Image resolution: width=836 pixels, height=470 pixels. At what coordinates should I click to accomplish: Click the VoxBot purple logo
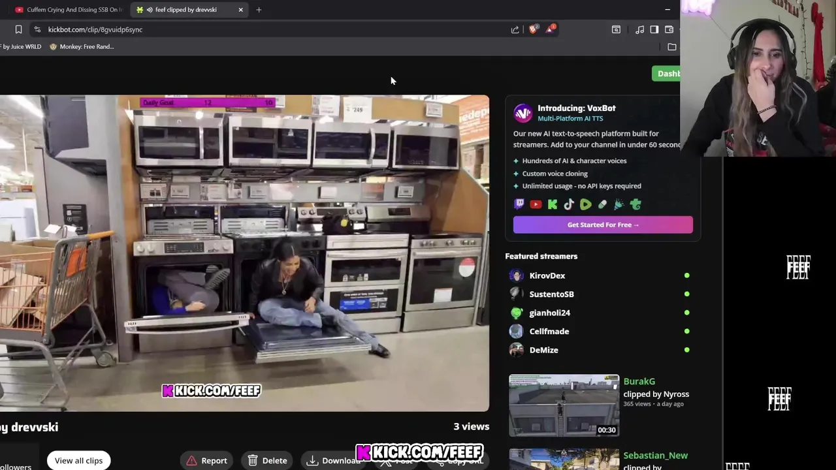click(522, 113)
